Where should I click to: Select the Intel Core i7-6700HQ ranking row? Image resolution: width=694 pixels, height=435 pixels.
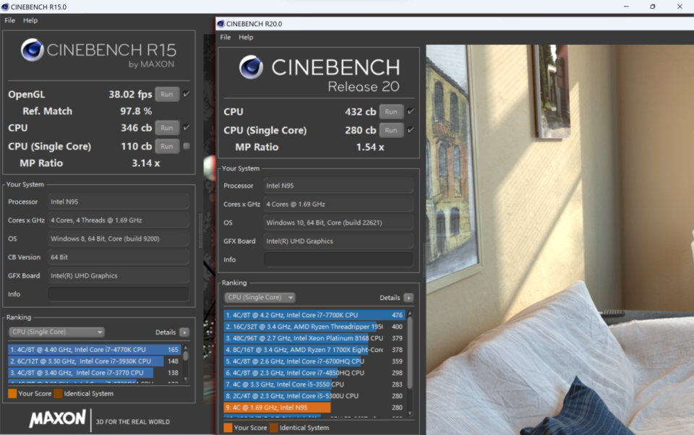point(314,361)
